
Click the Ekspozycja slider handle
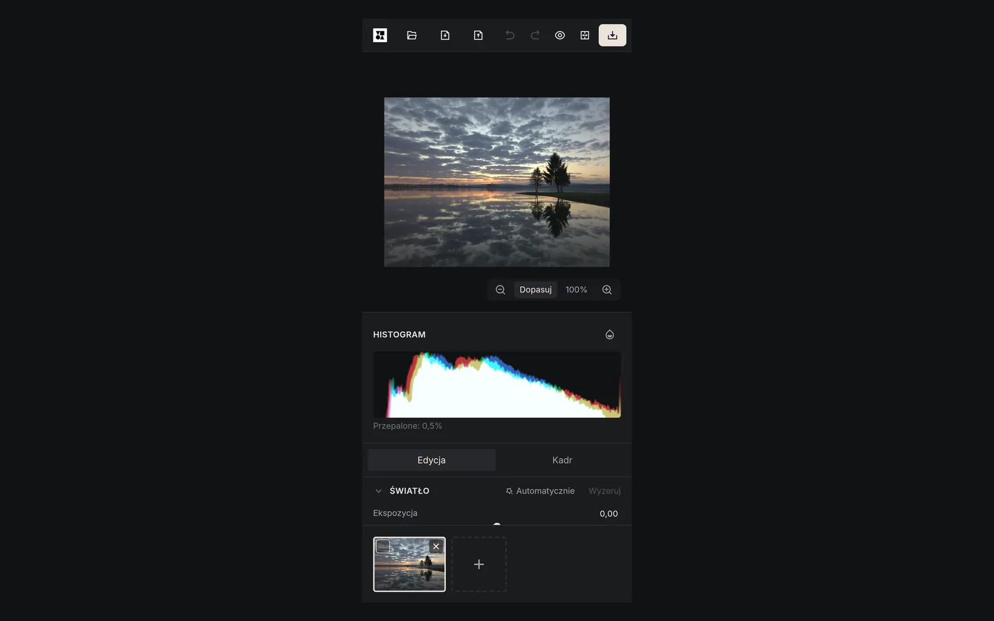pos(497,525)
